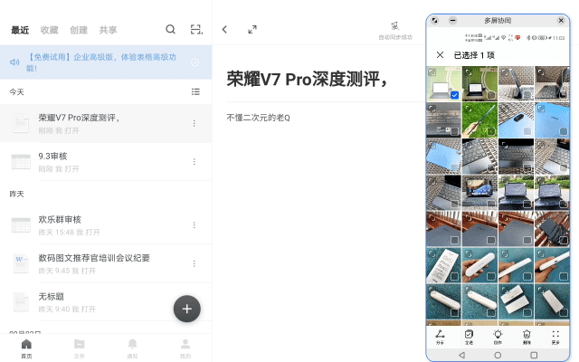
Task: Click the back arrow in the document viewer
Action: click(x=224, y=30)
